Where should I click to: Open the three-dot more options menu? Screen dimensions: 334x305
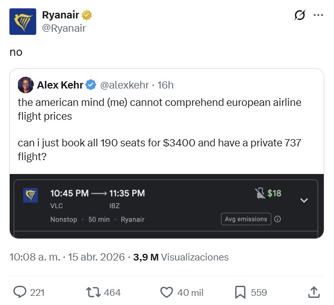318,15
